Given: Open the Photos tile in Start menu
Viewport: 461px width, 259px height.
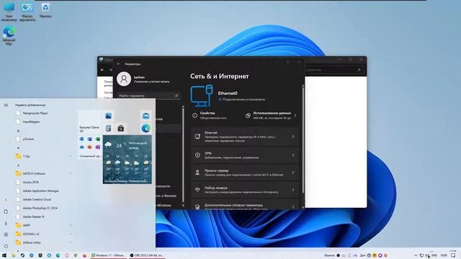Looking at the screenshot, I should tap(108, 116).
